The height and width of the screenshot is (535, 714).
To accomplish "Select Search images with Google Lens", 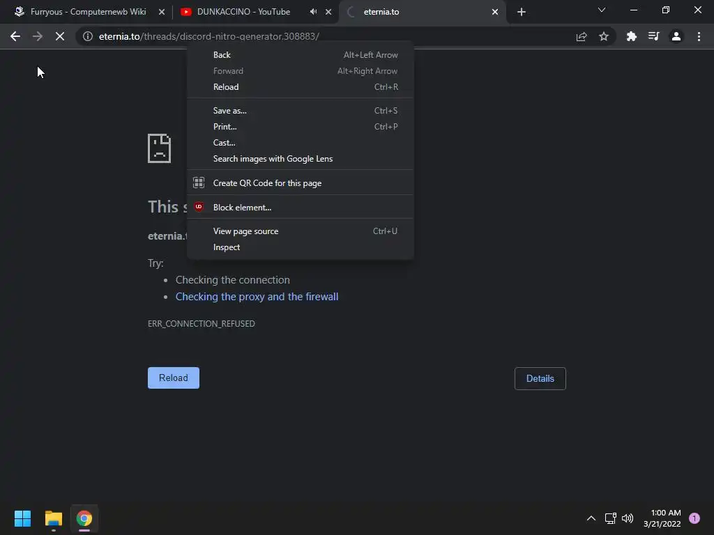I will pos(300,159).
